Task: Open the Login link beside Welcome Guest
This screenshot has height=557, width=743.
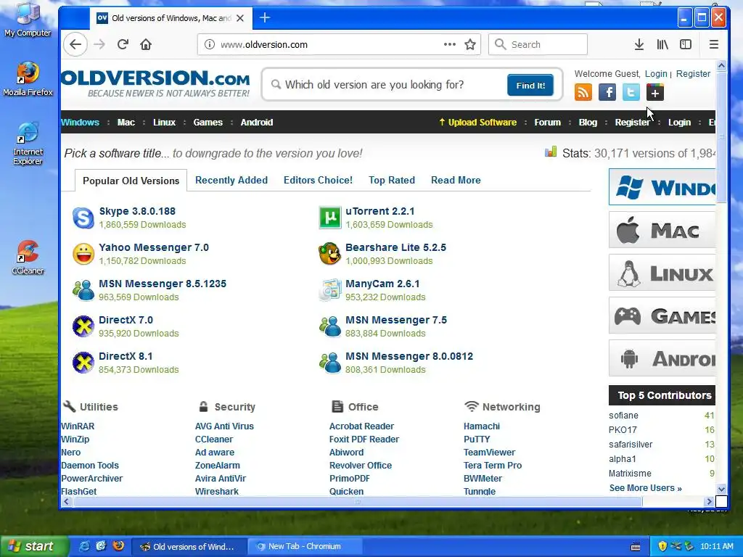Action: coord(656,73)
